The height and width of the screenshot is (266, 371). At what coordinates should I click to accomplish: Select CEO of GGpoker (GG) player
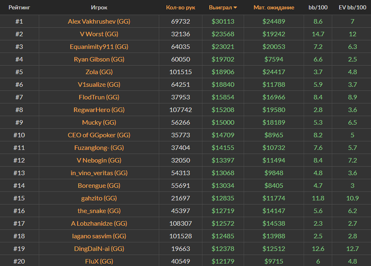[99, 135]
